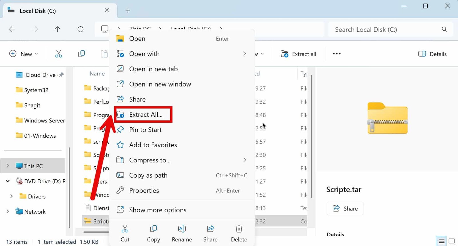458x246 pixels.
Task: Add a new tab with plus button
Action: pos(128,11)
